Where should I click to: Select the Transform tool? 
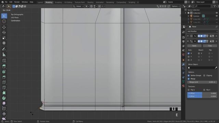(x=4, y=43)
